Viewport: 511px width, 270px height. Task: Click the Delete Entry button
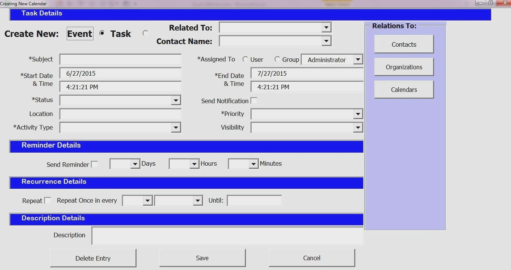[x=93, y=258]
